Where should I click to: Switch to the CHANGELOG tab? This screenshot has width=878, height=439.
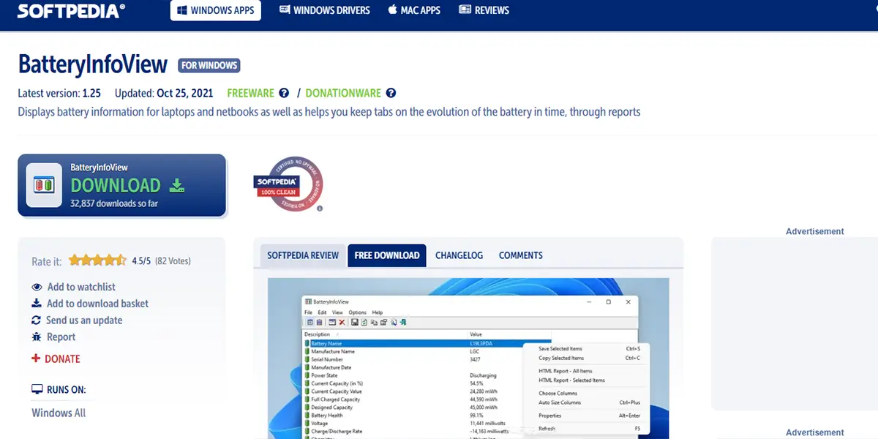point(459,255)
